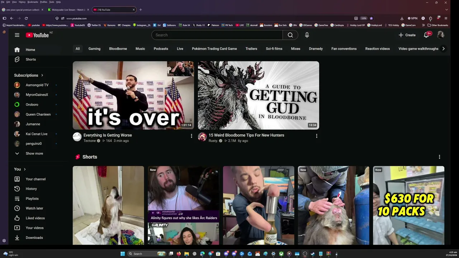Open options for Everything Is Getting Worse
Screen dimensions: 459x258
coord(191,136)
